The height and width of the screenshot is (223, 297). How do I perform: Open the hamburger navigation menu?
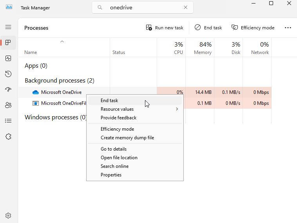[x=8, y=27]
